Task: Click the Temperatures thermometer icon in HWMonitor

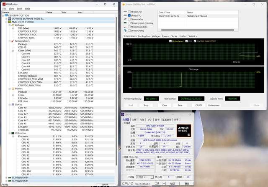Action: (x=11, y=41)
